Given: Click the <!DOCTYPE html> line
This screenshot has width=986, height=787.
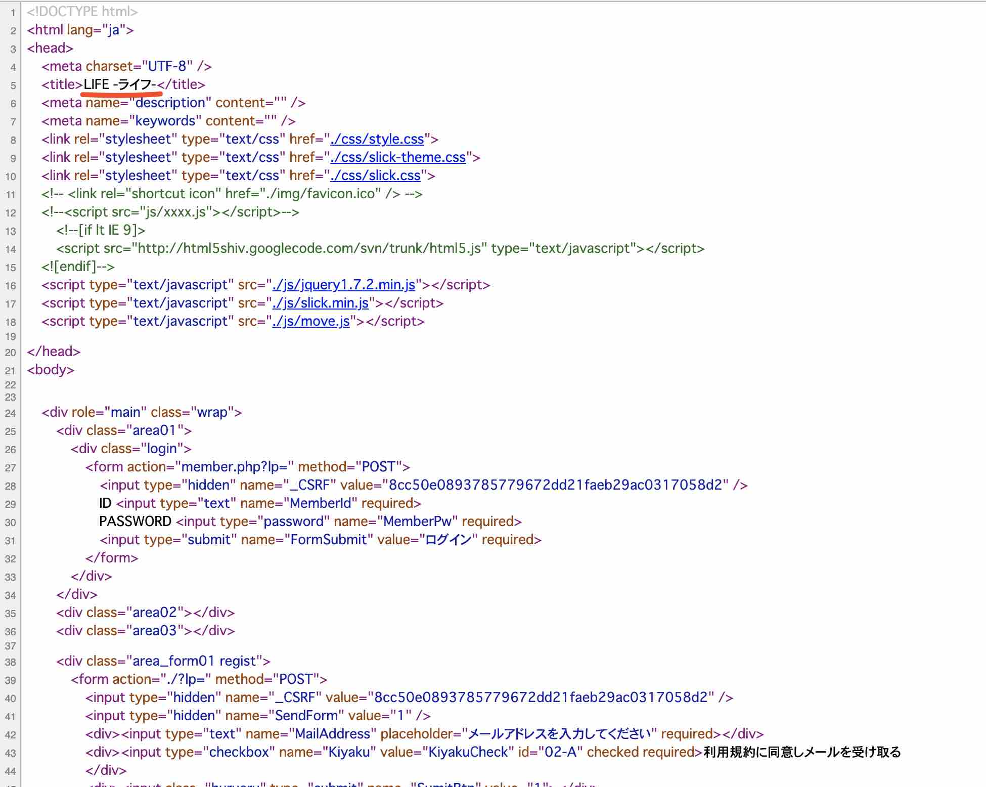Looking at the screenshot, I should point(82,12).
